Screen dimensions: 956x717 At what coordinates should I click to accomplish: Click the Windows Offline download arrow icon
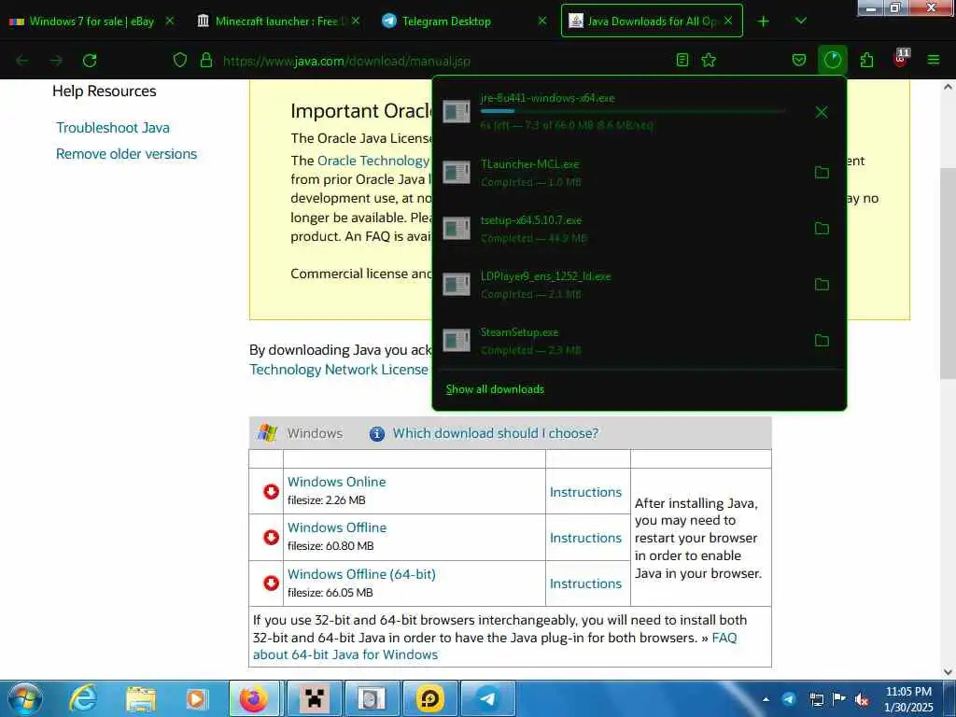(x=271, y=537)
